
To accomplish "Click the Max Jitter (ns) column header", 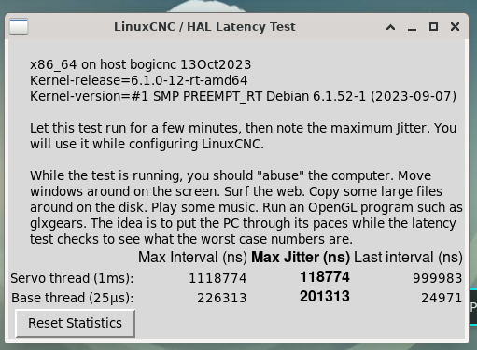I will (x=301, y=258).
